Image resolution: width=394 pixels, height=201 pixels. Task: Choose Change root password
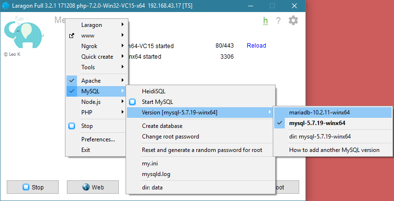point(201,137)
